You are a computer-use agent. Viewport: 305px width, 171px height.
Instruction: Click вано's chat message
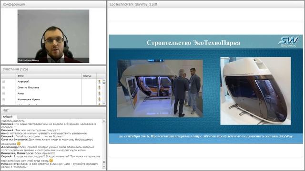pyautogui.click(x=44, y=133)
